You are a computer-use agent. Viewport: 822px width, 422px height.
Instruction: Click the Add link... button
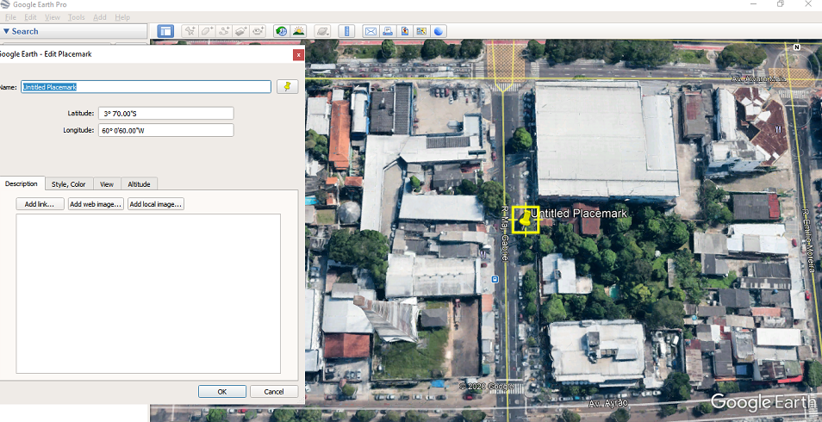(x=40, y=204)
